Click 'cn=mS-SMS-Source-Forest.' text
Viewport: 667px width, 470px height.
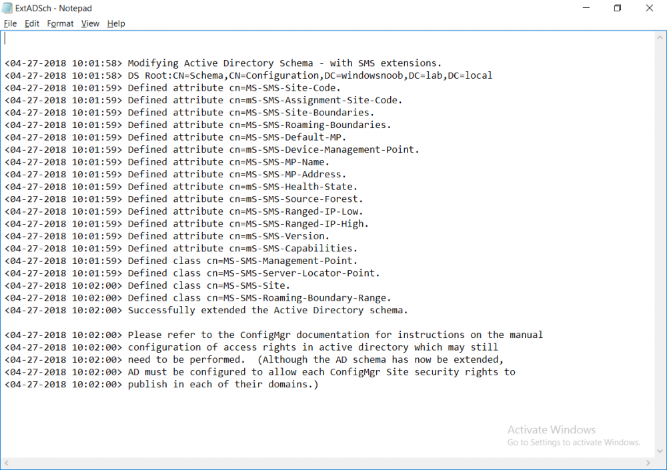click(296, 199)
